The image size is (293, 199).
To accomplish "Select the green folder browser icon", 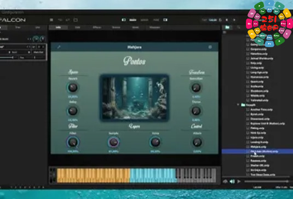I will point(227,27).
